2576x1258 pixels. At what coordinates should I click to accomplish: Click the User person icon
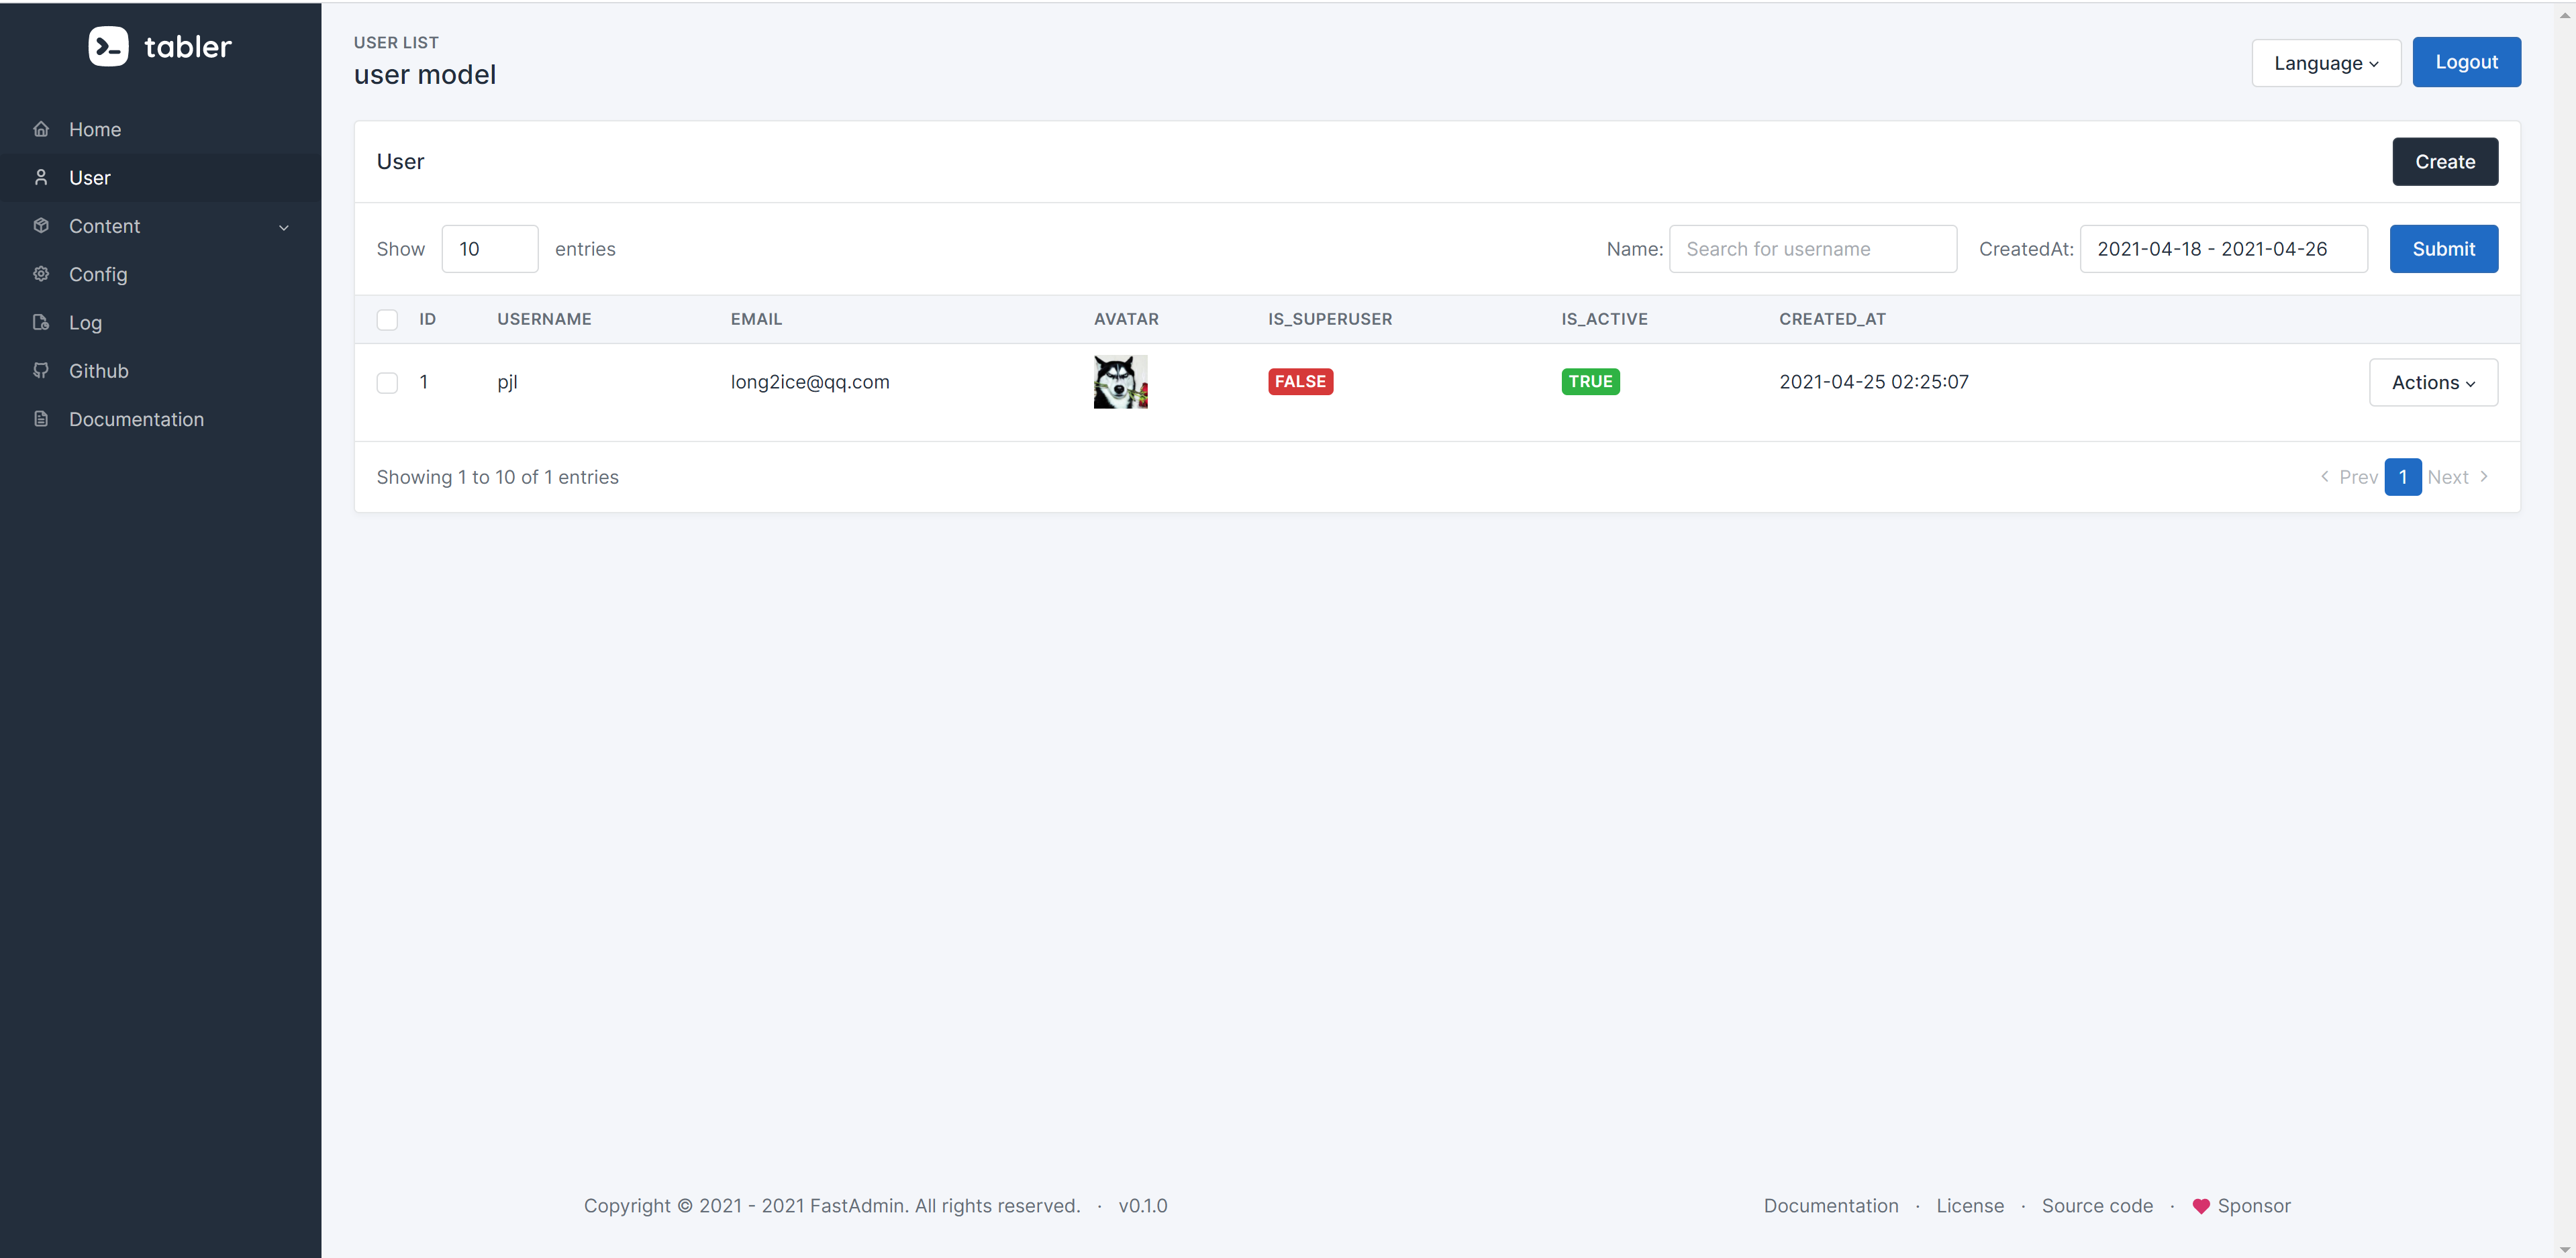41,177
